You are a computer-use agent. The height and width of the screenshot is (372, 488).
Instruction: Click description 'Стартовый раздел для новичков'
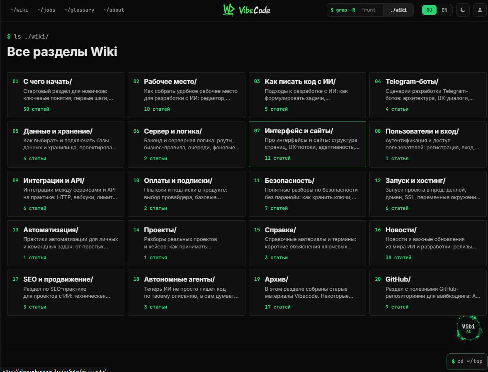pos(65,91)
